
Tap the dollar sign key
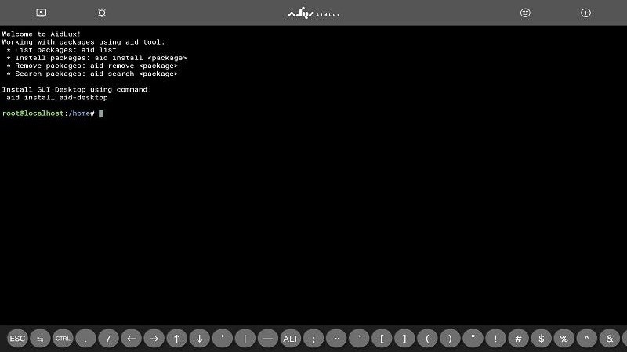[542, 339]
